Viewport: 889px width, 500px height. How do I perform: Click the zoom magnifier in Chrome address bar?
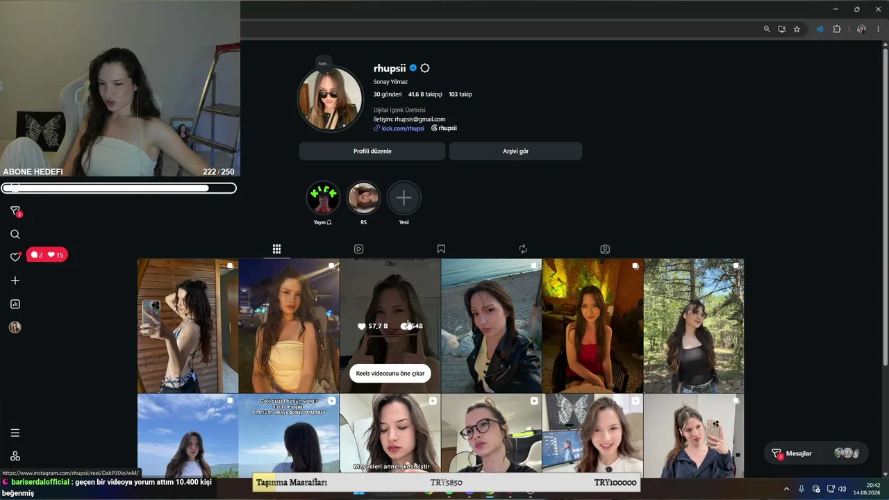pos(767,29)
